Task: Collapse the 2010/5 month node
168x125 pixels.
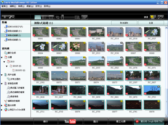Action: 7,66
